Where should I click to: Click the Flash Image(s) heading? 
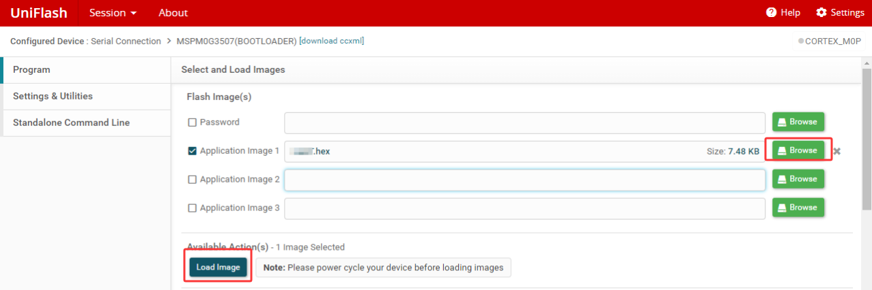click(x=219, y=97)
